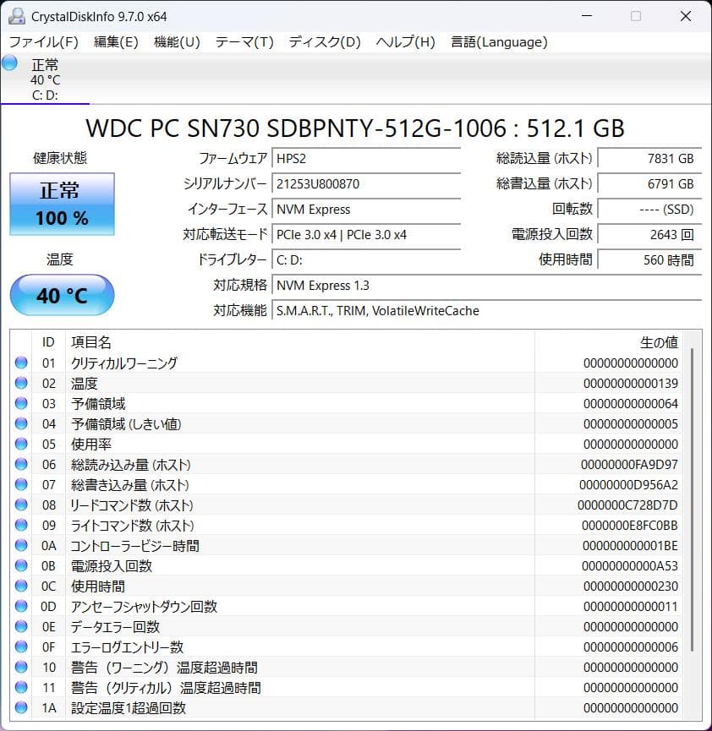Open the 言語(Language) menu
This screenshot has width=712, height=731.
tap(499, 42)
